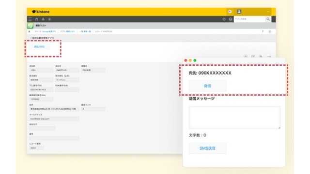Screen dimensions: 310x174
Task: Click the empty FAX field
Action: tap(67, 89)
